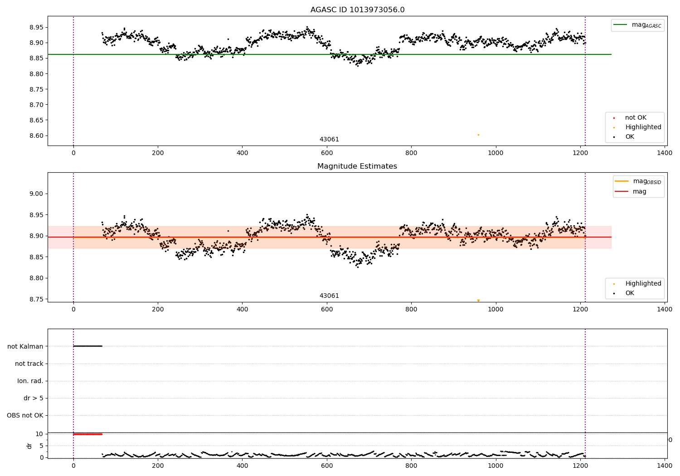680x476 pixels.
Task: Click the orange highlighted point in top plot
Action: coord(478,135)
